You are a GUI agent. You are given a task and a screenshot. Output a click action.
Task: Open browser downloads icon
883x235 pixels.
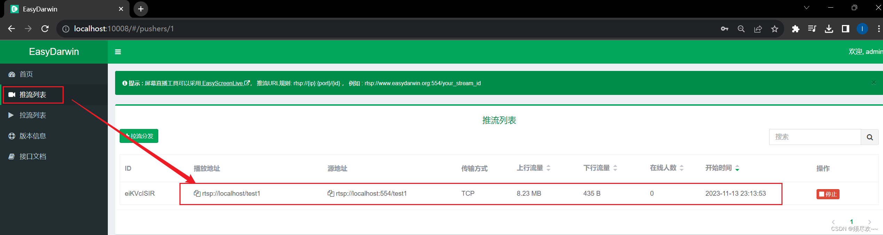pyautogui.click(x=829, y=29)
